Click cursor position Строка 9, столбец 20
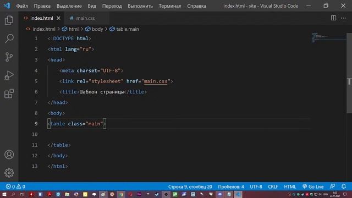The height and width of the screenshot is (198, 352). [x=190, y=186]
